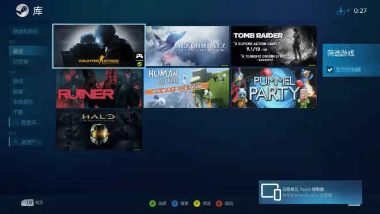This screenshot has height=214, width=380.
Task: Click the 0:27 clock
Action: pyautogui.click(x=360, y=11)
